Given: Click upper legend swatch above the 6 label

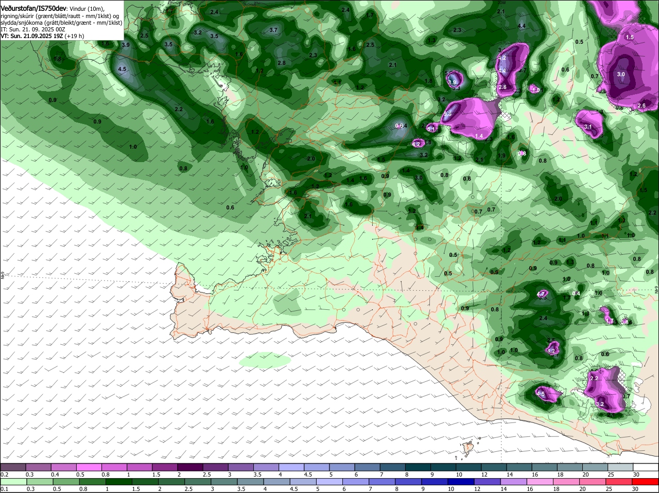Looking at the screenshot, I should (x=367, y=467).
